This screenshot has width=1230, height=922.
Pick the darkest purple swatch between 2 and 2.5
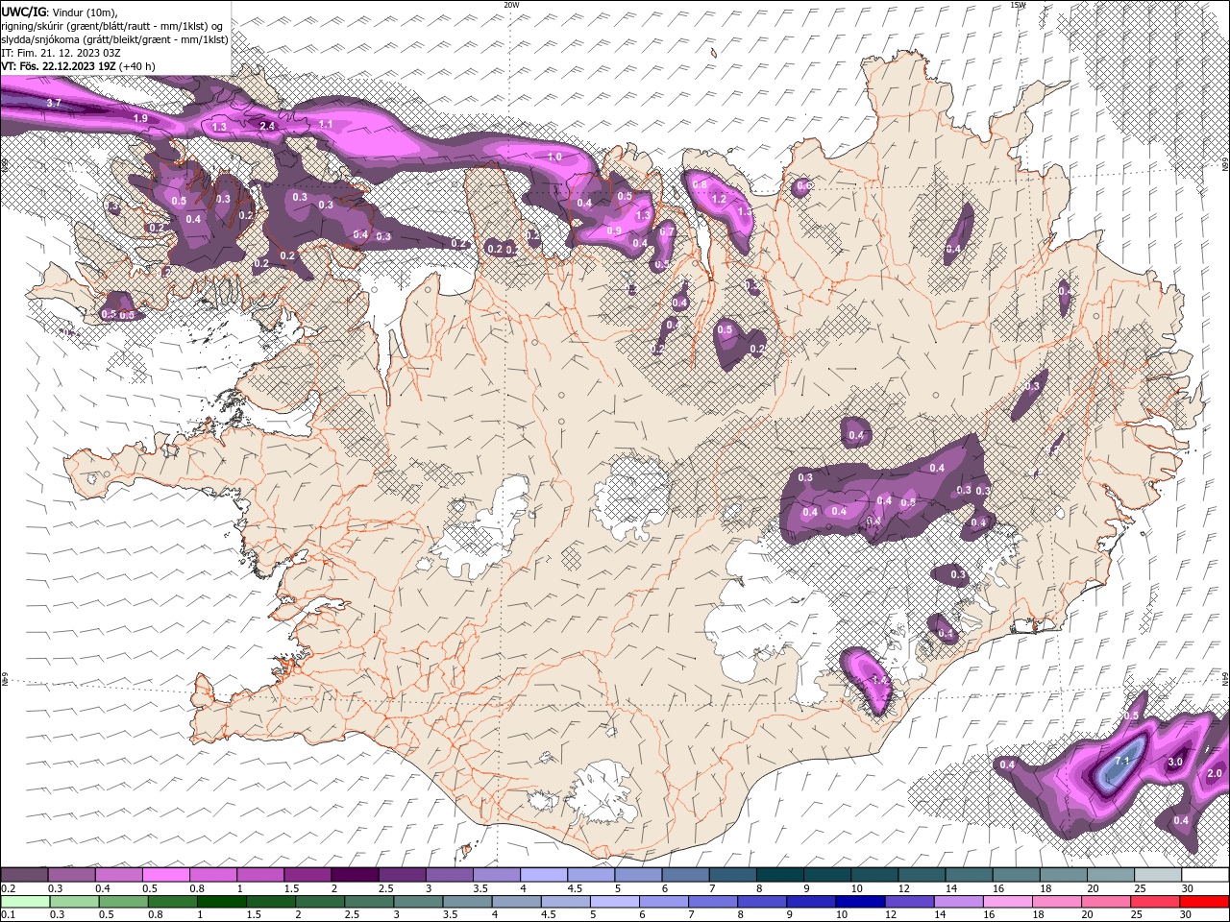pos(355,875)
